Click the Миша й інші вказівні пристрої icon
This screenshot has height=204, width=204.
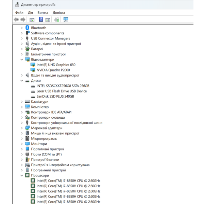[27, 133]
